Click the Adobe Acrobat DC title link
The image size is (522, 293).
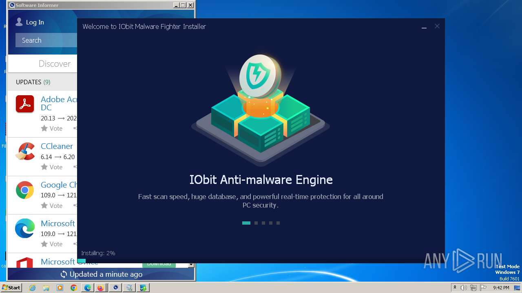pyautogui.click(x=59, y=103)
